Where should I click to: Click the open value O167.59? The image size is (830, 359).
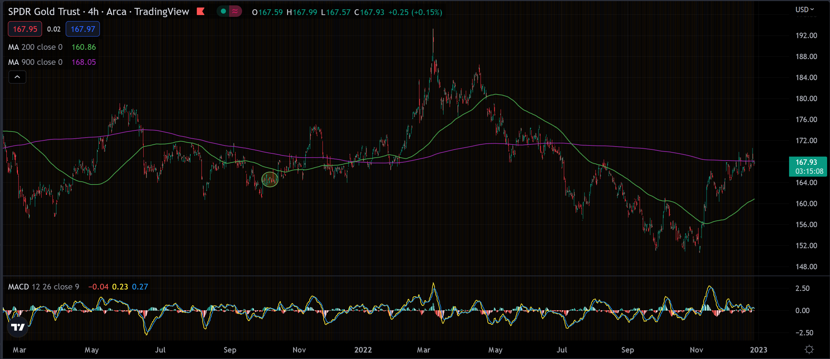click(268, 12)
